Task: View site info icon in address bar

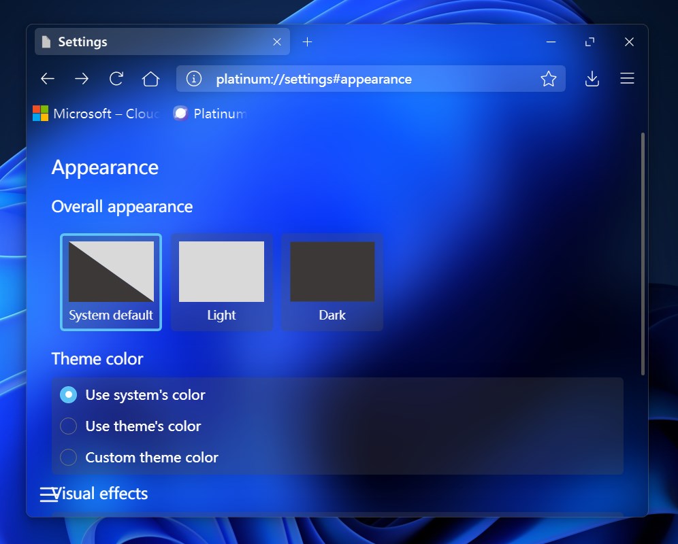Action: [194, 79]
